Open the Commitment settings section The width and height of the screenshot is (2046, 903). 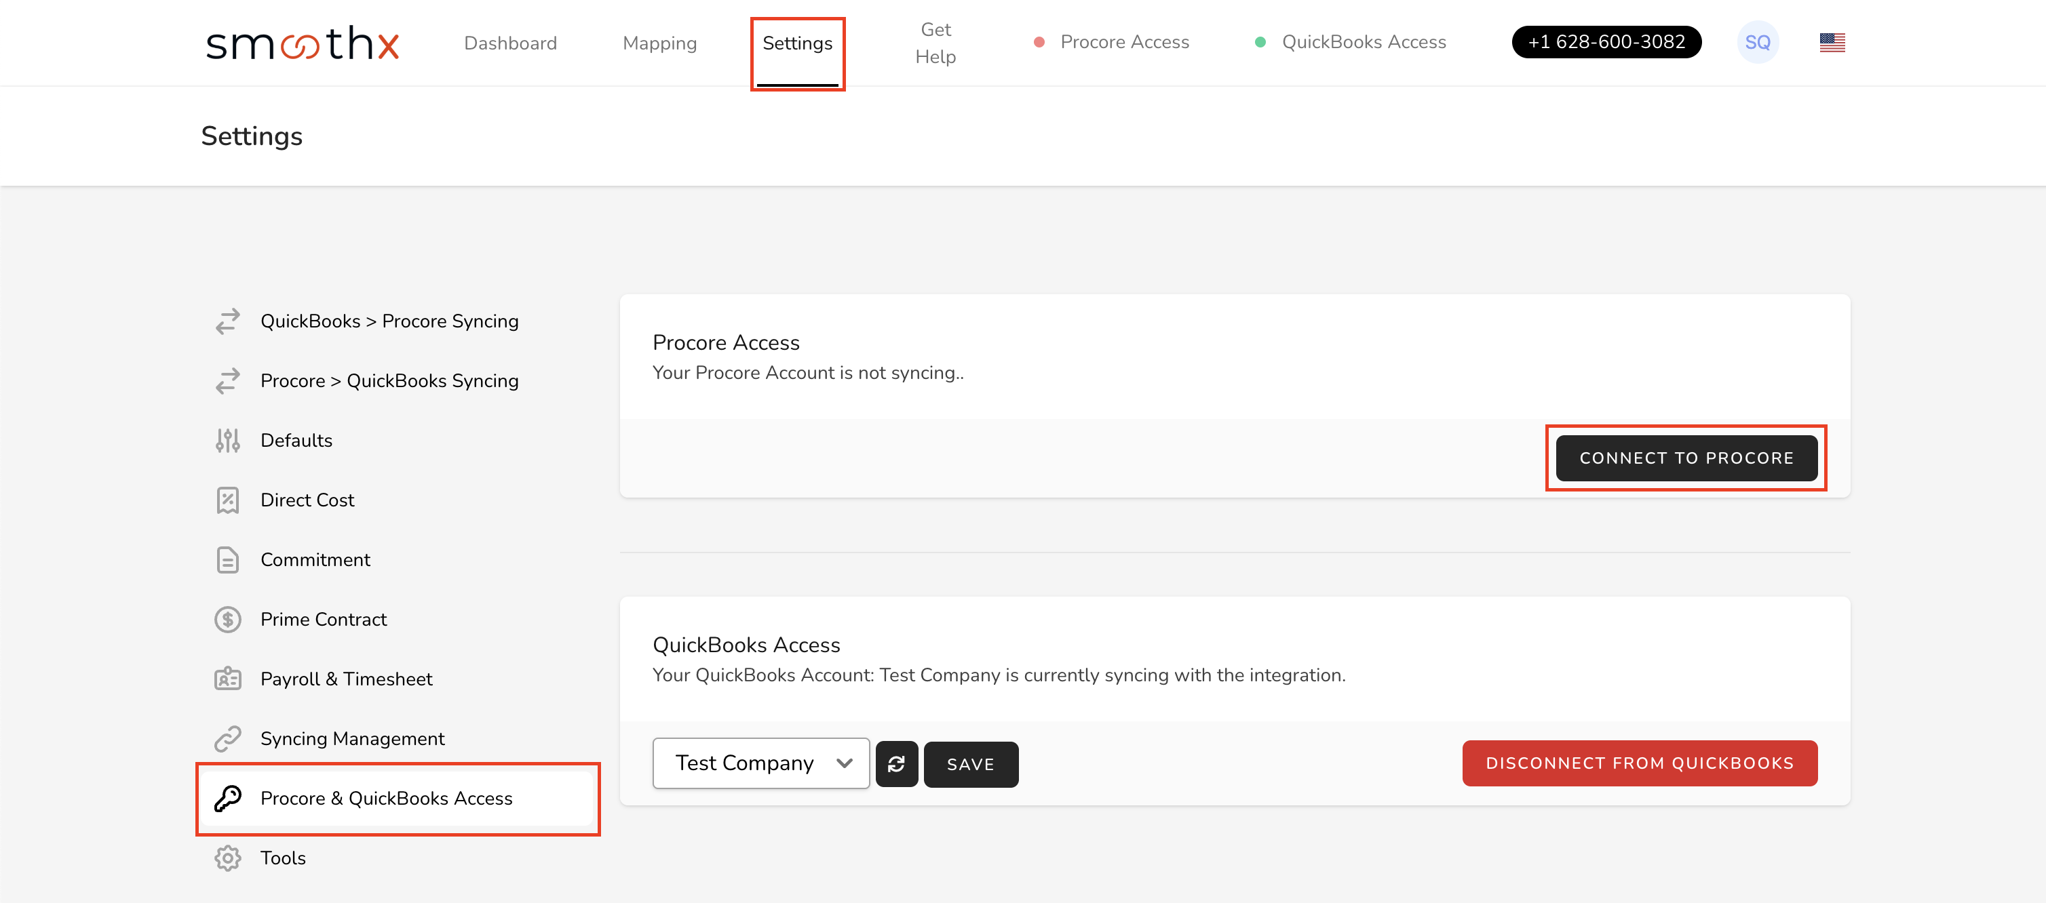click(398, 559)
